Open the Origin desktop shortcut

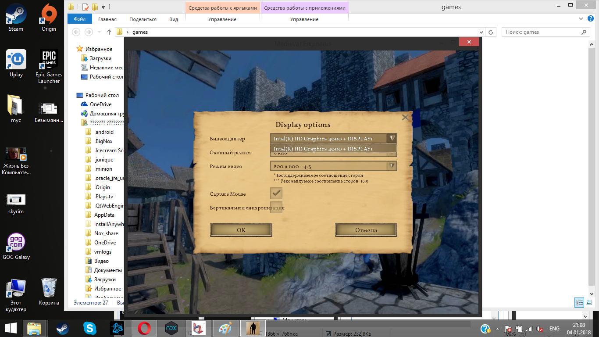coord(49,18)
